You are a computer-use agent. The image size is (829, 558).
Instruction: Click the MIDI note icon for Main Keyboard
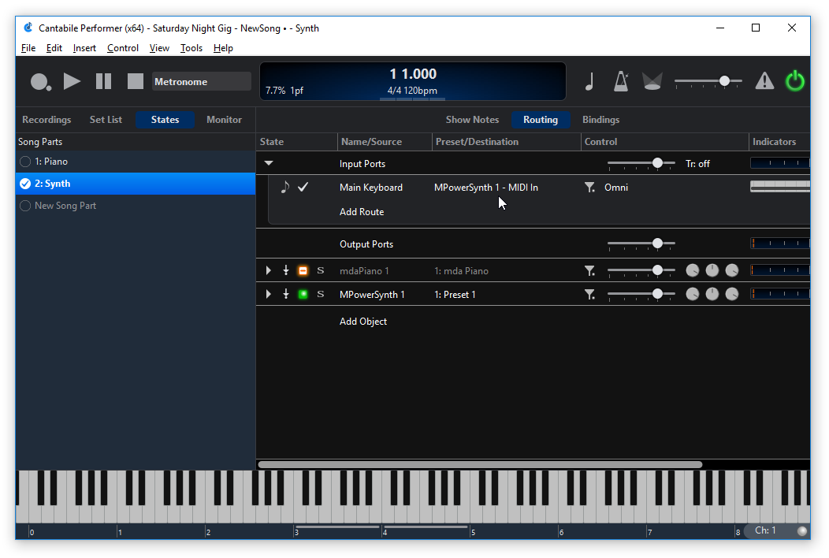pos(285,188)
